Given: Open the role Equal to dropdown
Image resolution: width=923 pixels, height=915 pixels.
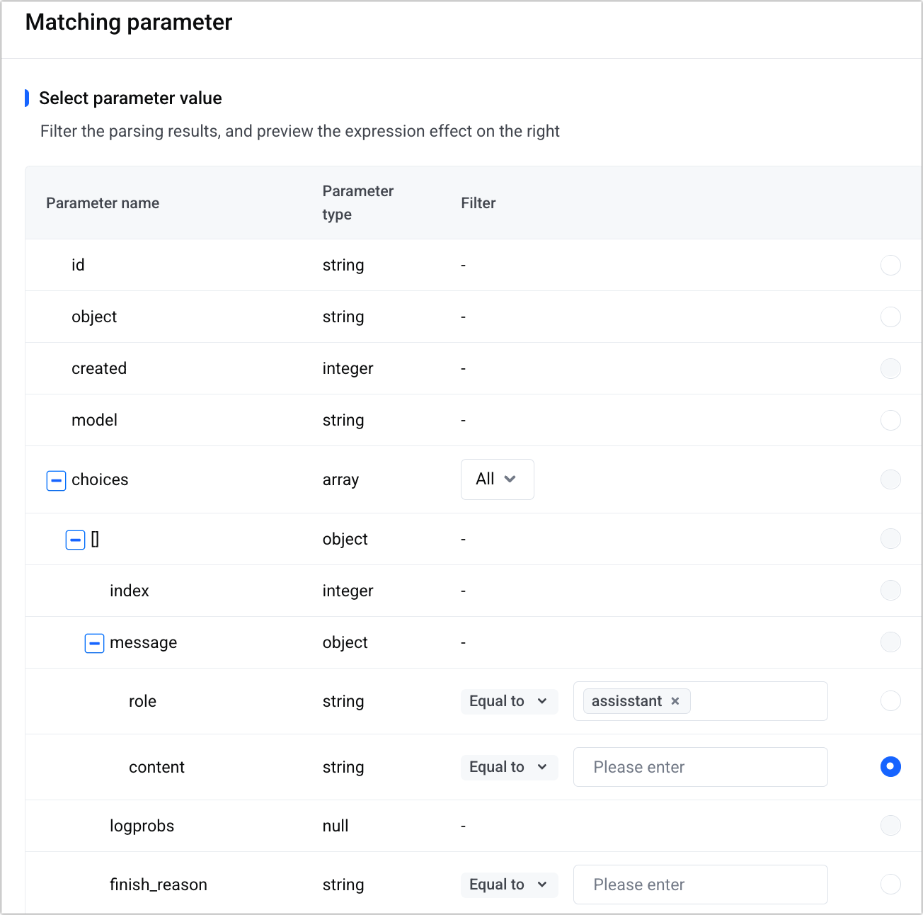Looking at the screenshot, I should click(509, 701).
